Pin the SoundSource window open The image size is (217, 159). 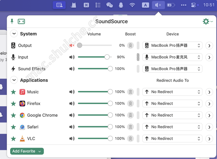(12, 21)
